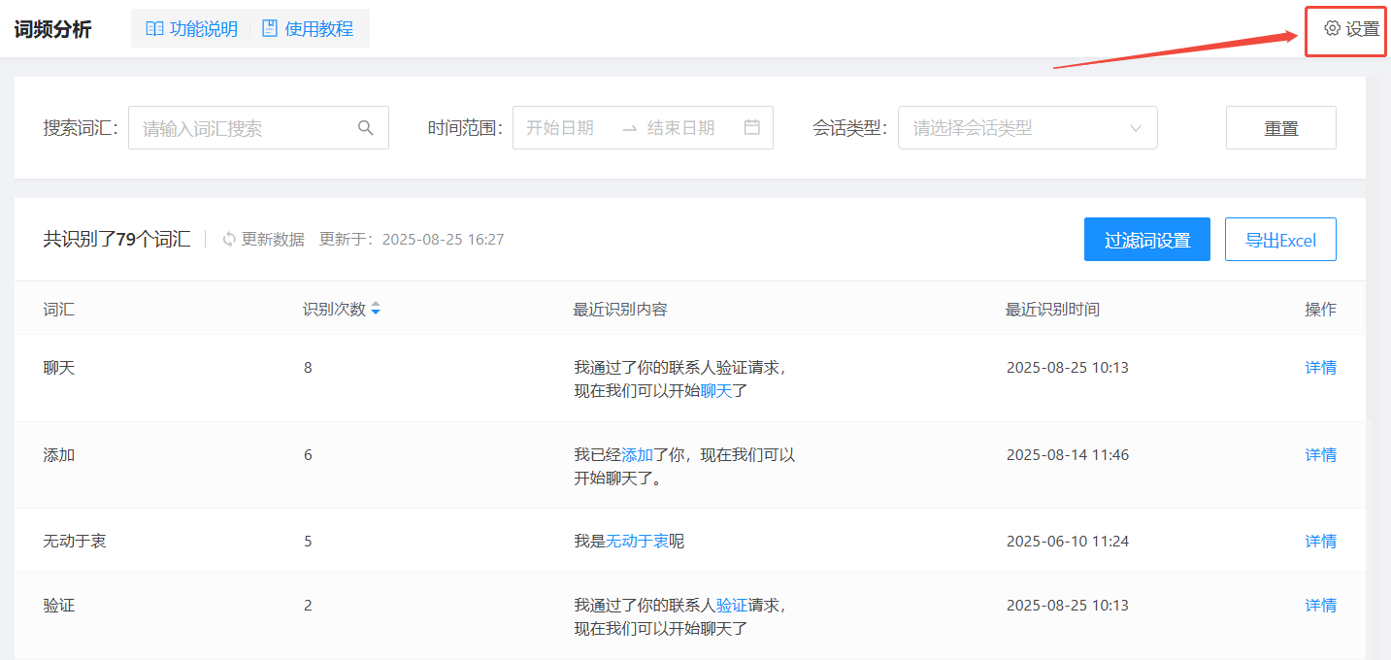Click the 重置 button

[x=1280, y=128]
